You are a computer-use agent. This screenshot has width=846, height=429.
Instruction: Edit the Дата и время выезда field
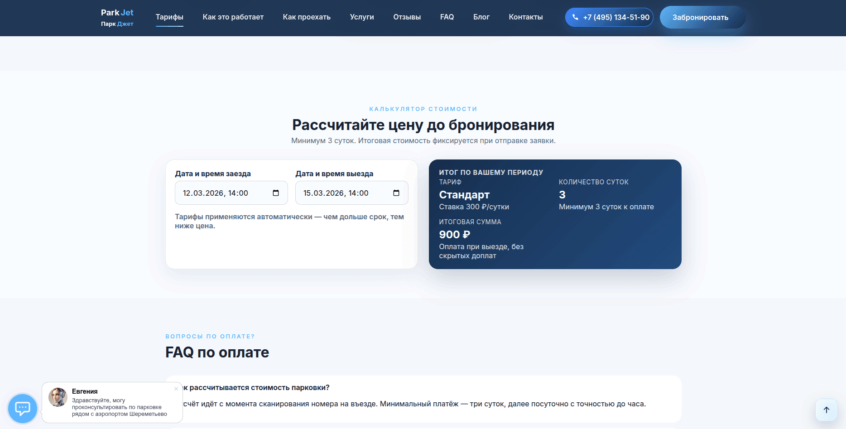[x=342, y=193]
